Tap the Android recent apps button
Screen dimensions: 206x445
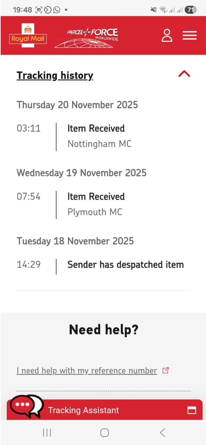coord(47,433)
